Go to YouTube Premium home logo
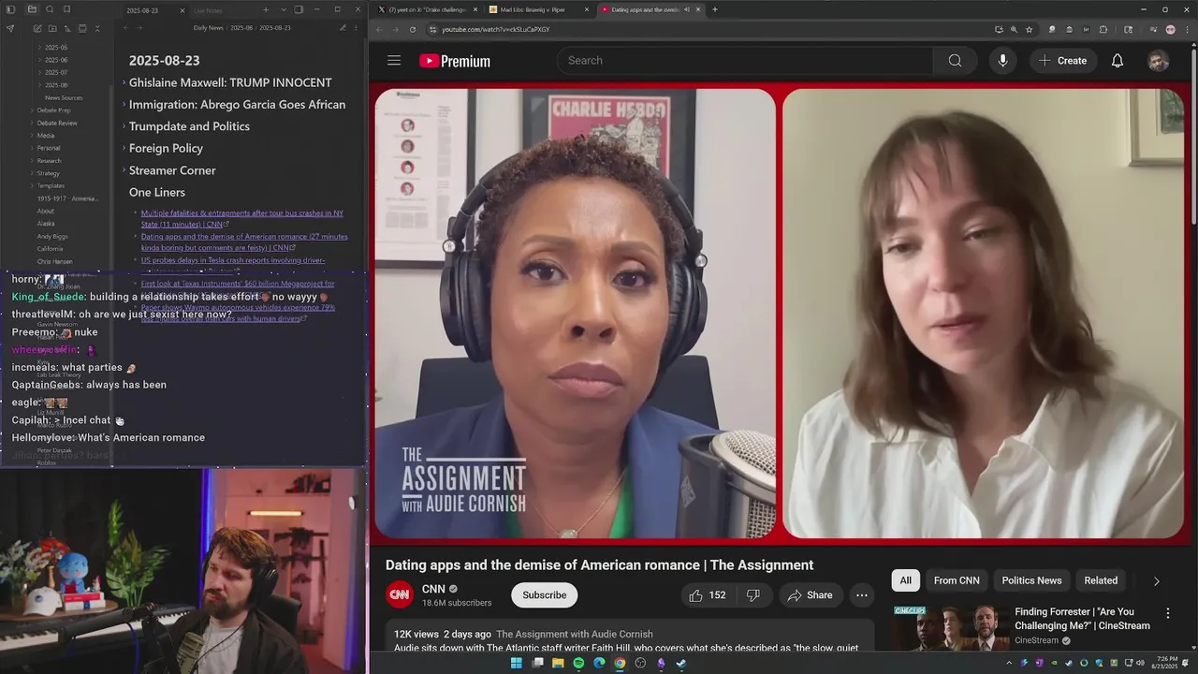This screenshot has height=674, width=1198. click(455, 61)
